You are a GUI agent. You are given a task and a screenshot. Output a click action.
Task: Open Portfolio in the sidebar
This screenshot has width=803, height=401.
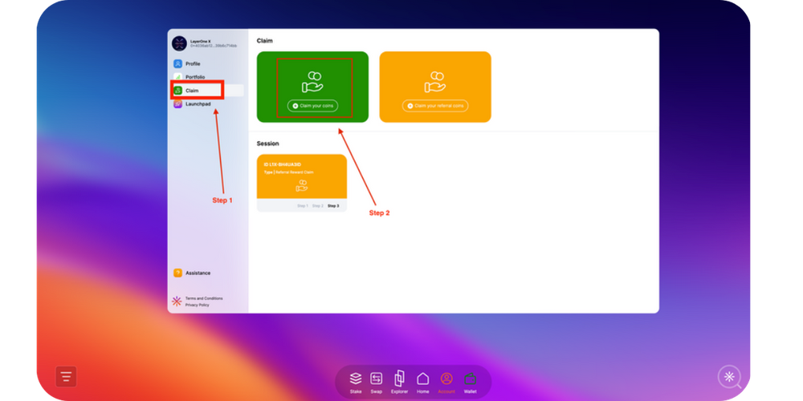click(x=195, y=77)
